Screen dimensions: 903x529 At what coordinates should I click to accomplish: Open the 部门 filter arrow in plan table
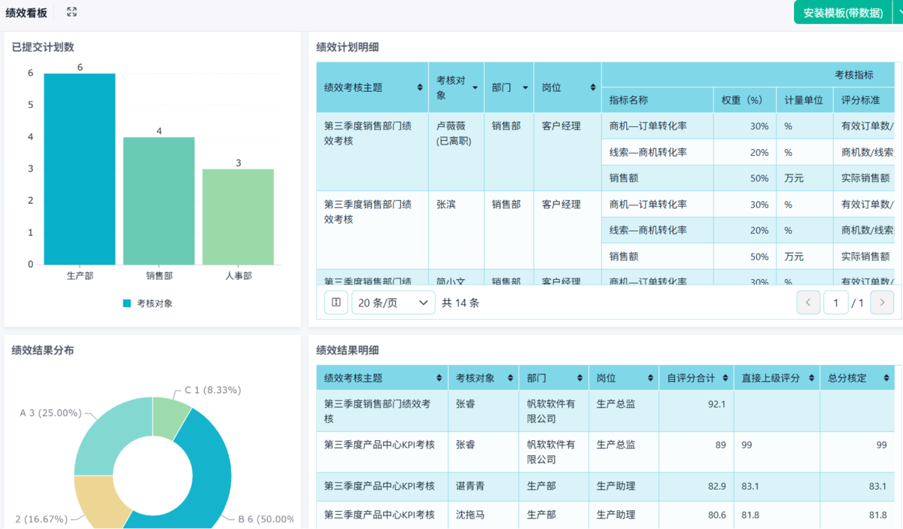(524, 88)
